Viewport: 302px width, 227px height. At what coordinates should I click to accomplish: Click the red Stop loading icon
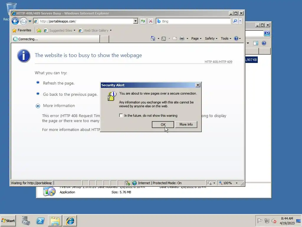click(151, 21)
